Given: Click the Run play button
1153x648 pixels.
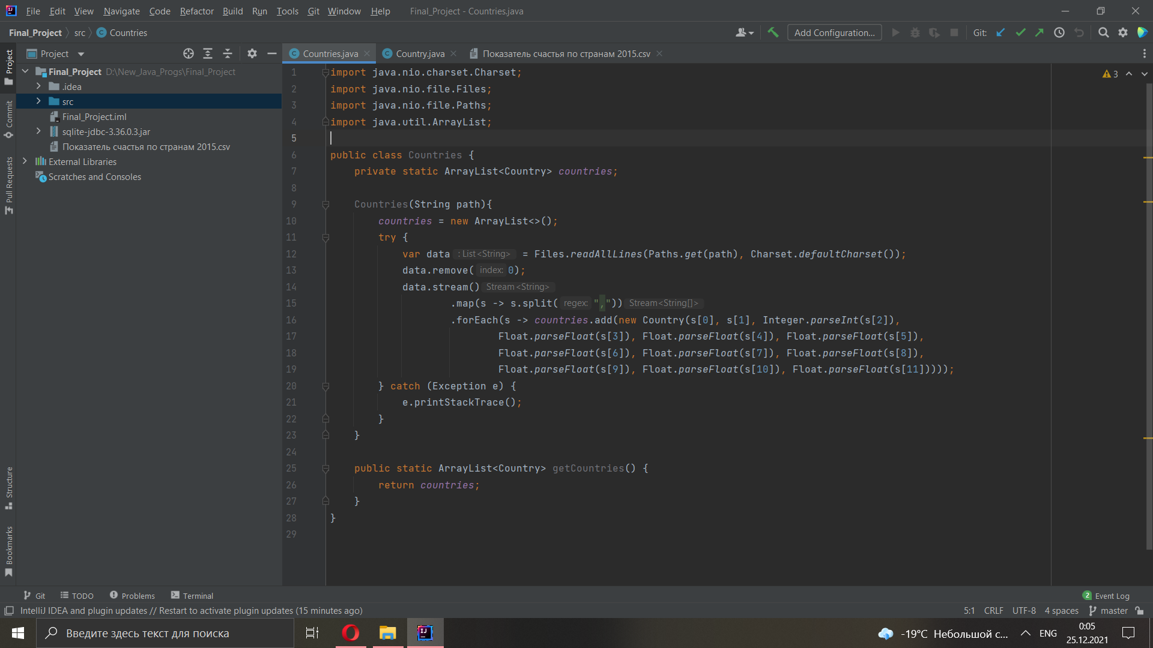Looking at the screenshot, I should [x=895, y=32].
